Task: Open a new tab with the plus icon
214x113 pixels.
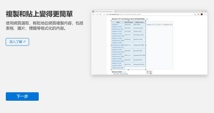Action: pos(116,12)
